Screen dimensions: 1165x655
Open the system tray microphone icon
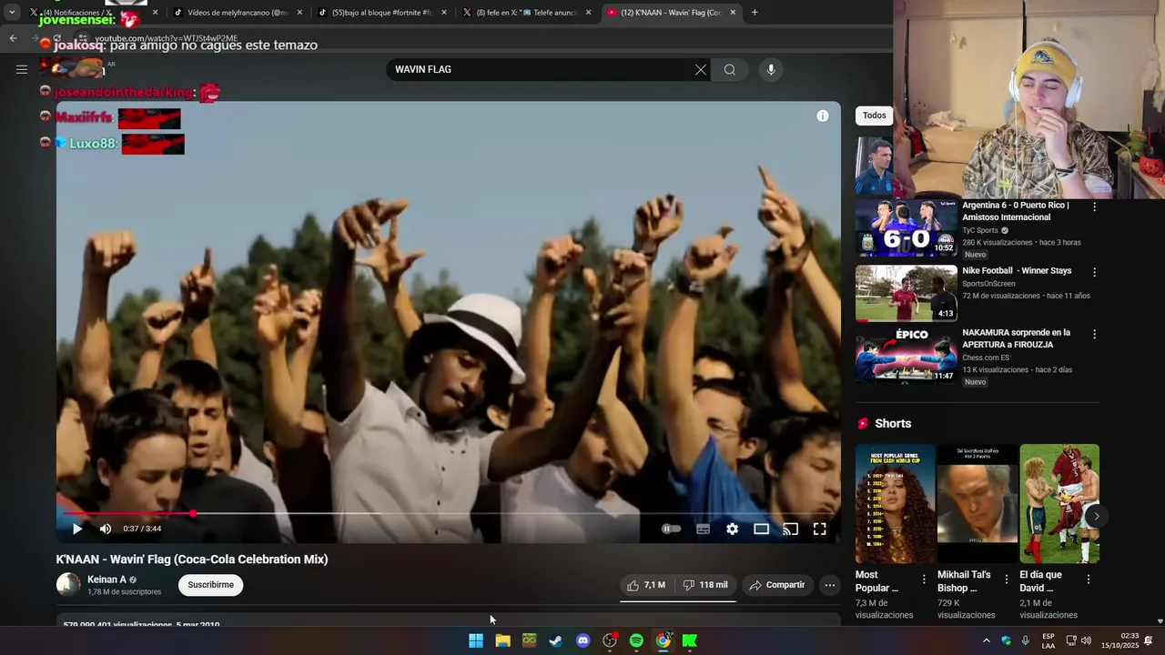1025,641
